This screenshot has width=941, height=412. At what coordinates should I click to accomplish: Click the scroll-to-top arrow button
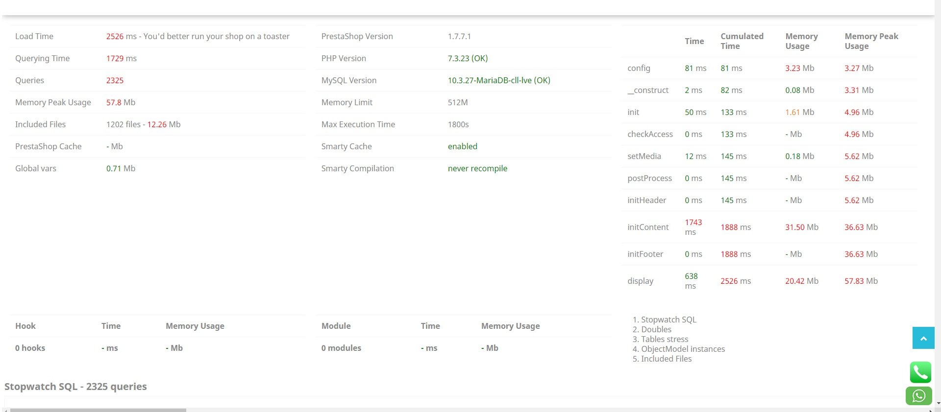point(923,338)
